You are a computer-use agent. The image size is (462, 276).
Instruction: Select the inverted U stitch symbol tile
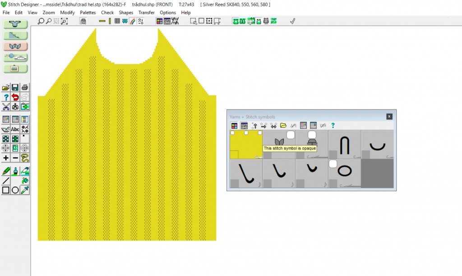click(x=345, y=145)
